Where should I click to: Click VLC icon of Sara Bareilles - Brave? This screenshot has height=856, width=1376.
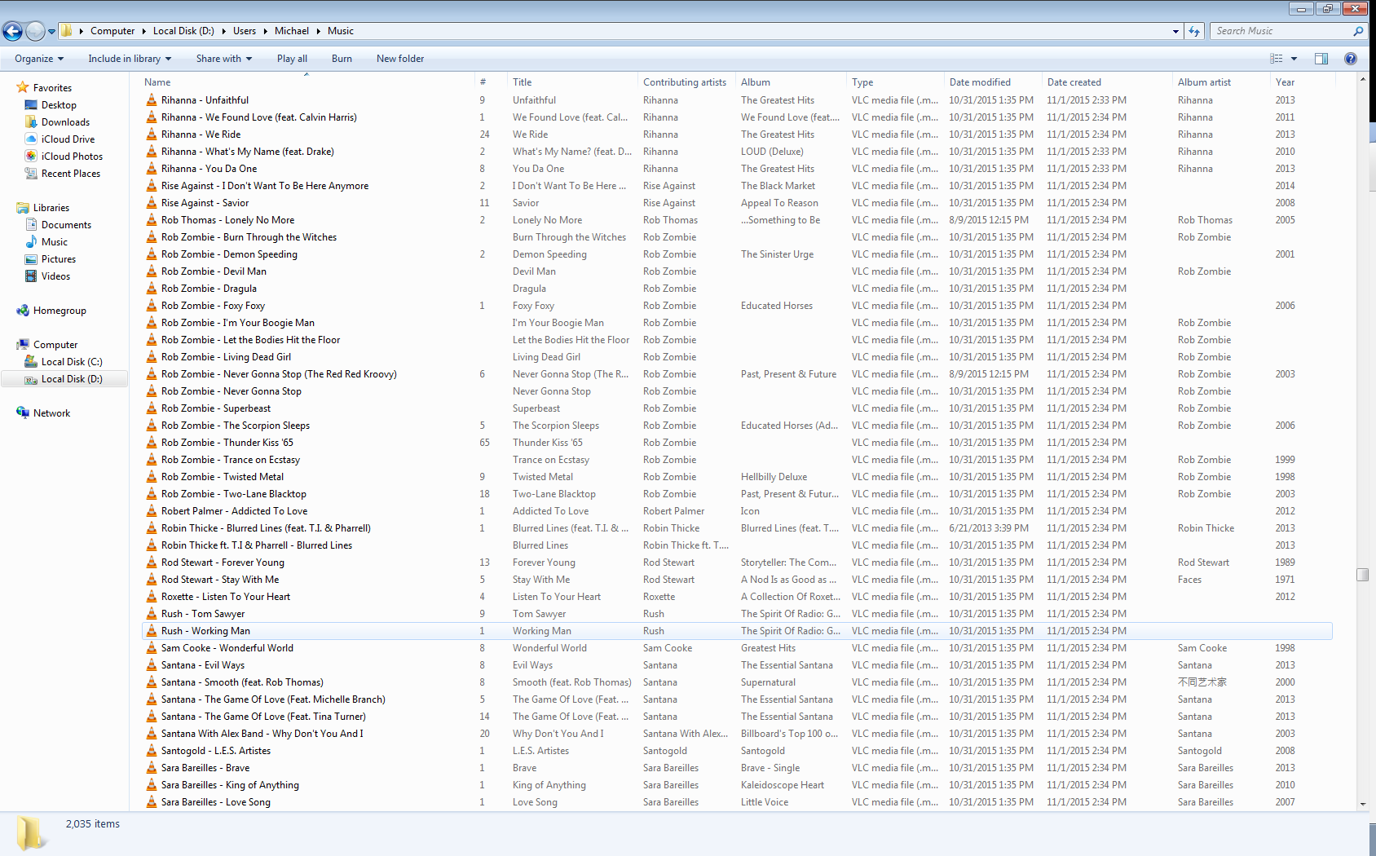[x=152, y=768]
